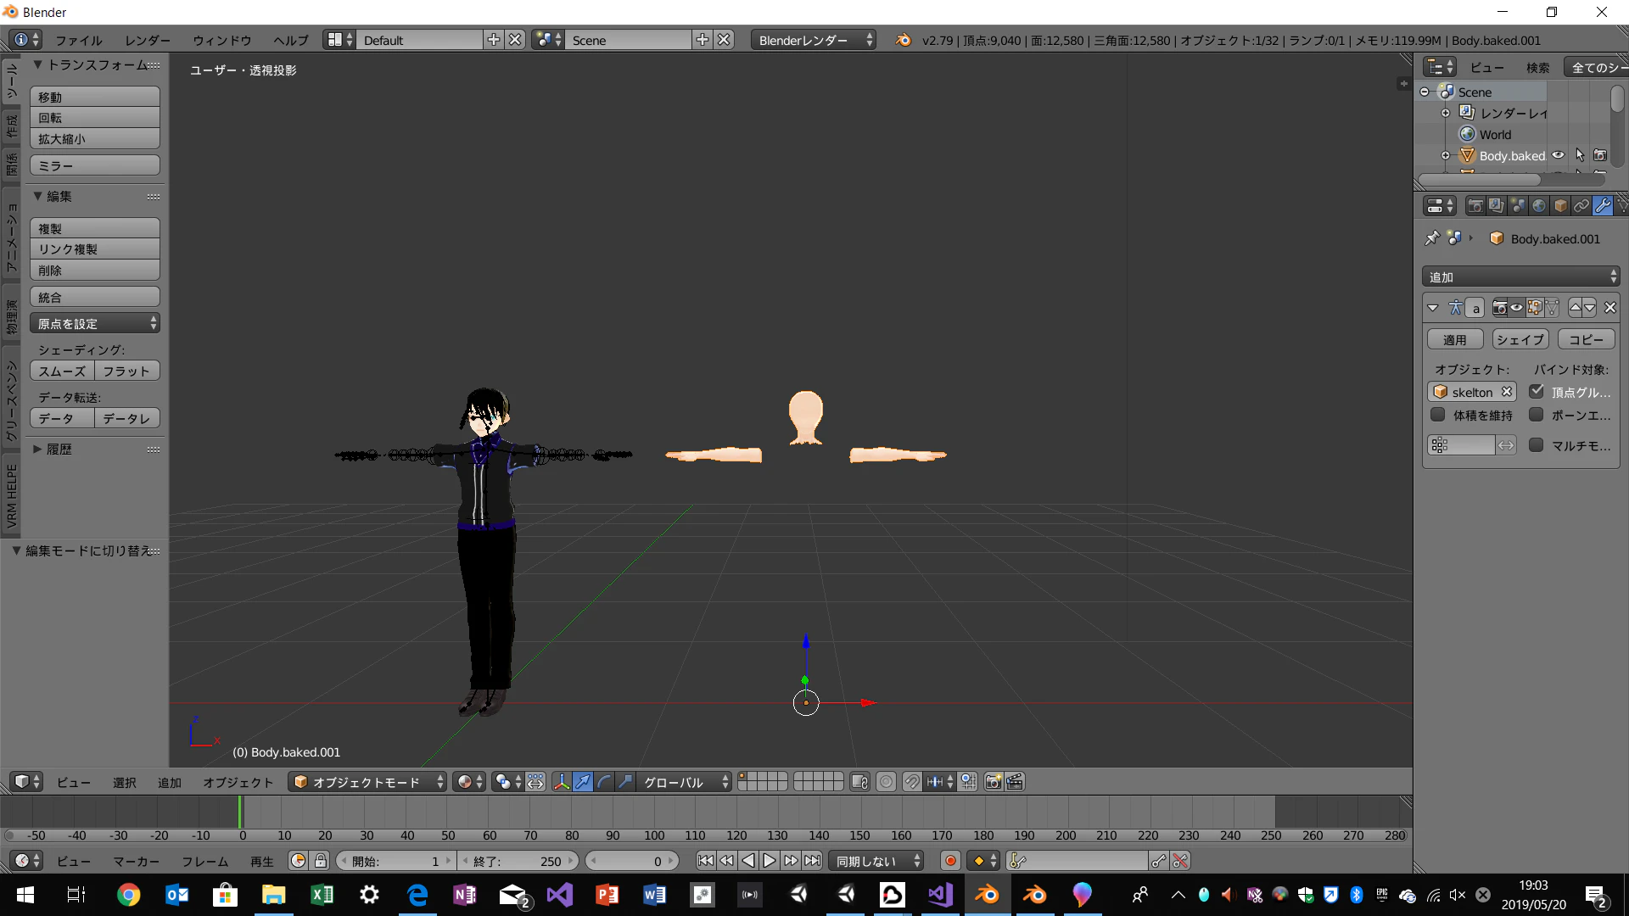Click the コピー copy modifier button

1586,339
